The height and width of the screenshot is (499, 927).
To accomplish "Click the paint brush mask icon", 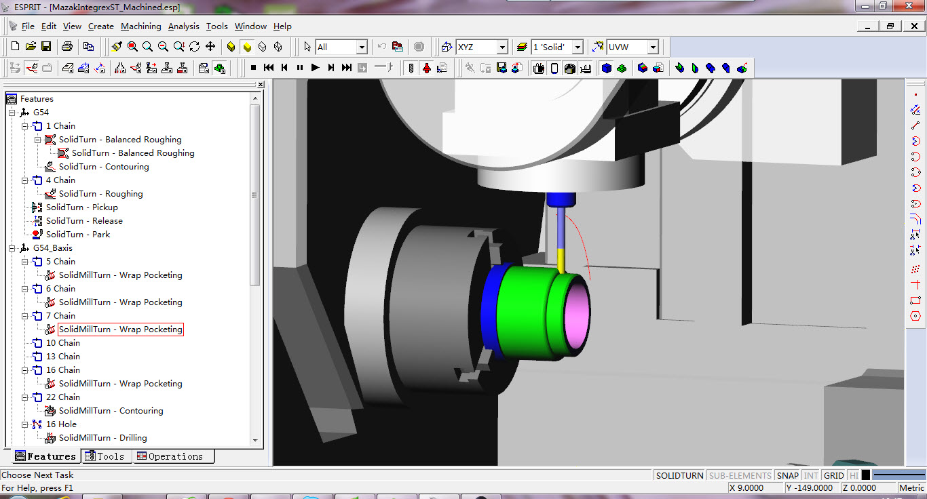I will click(117, 47).
